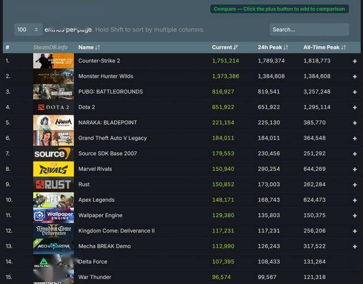Click the NARAKA: BLADEPOINT game thumbnail
This screenshot has height=284, width=363.
[53, 122]
